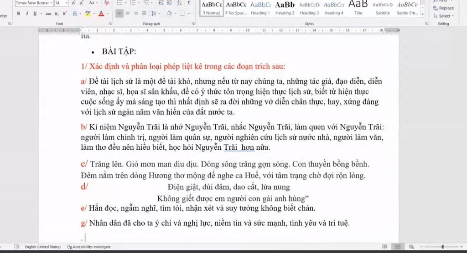Apply the Heading 4 style
Image resolution: width=467 pixels, height=253 pixels.
pyautogui.click(x=334, y=8)
